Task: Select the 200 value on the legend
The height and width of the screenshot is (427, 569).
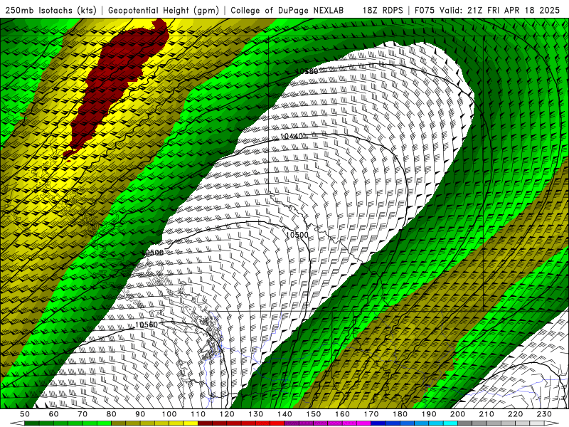Action: 458,414
